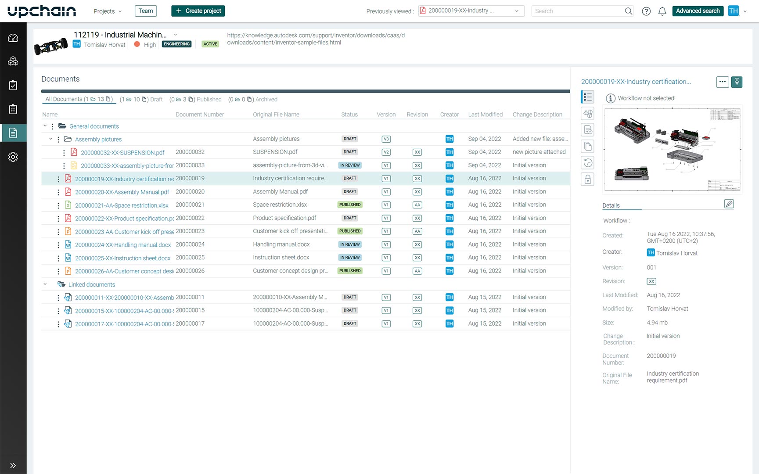Image resolution: width=759 pixels, height=474 pixels.
Task: Expand the left sidebar with double chevron
Action: (x=13, y=465)
